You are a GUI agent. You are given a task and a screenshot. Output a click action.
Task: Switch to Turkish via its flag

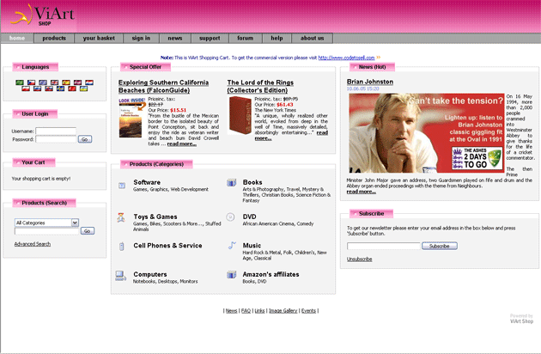tap(72, 88)
